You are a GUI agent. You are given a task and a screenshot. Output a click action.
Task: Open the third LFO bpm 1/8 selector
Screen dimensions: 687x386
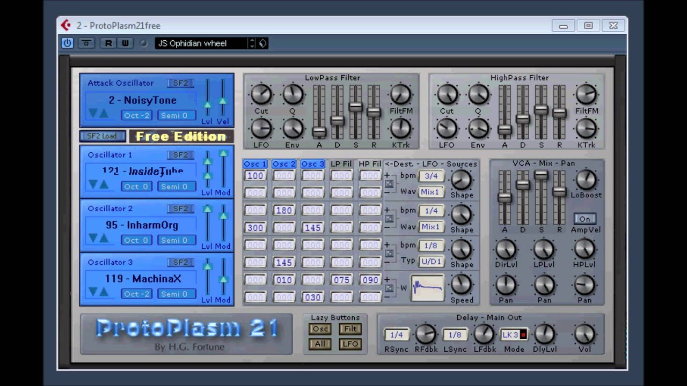tap(431, 246)
